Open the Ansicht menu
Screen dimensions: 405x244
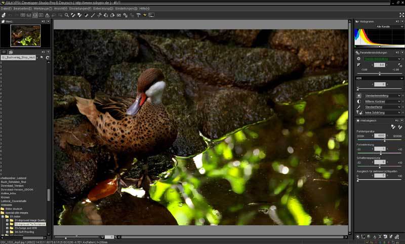point(60,9)
